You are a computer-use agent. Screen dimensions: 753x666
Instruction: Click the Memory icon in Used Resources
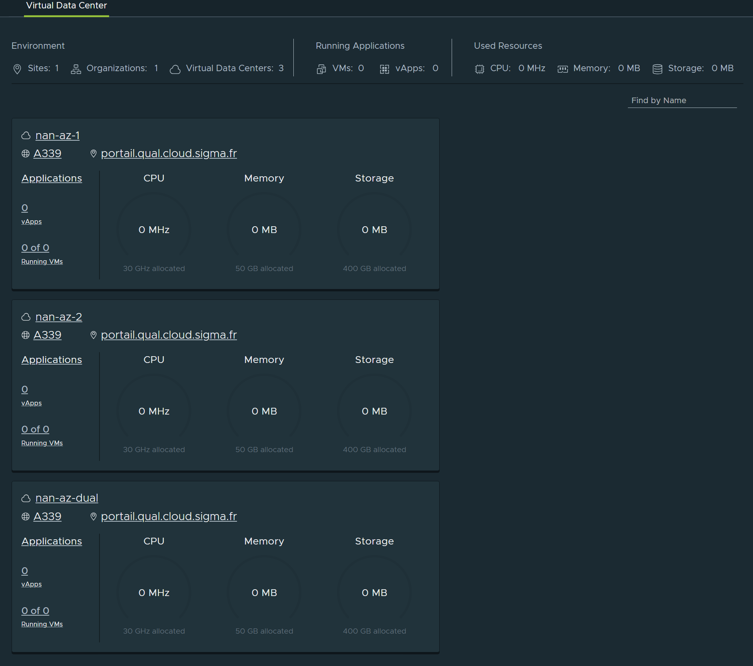(x=563, y=69)
